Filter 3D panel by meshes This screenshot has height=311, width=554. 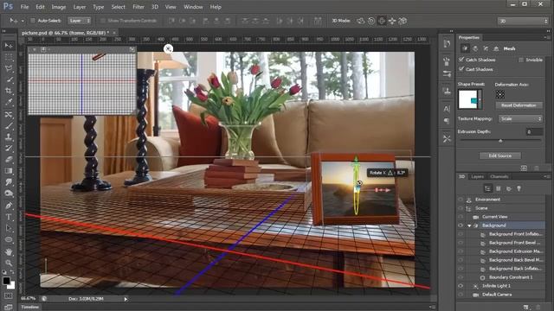tap(499, 188)
